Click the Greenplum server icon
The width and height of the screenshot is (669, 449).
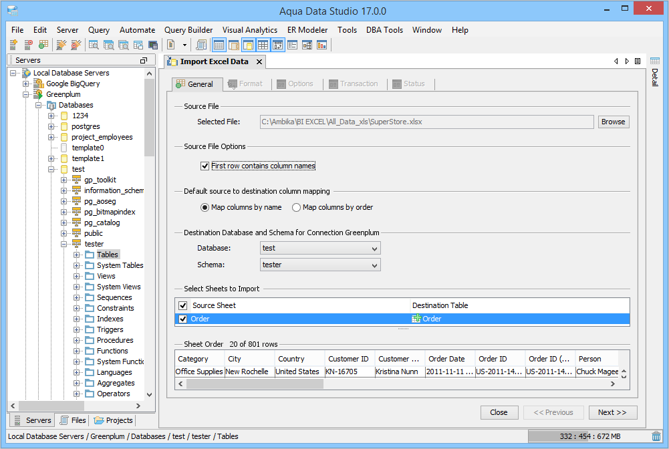(38, 94)
